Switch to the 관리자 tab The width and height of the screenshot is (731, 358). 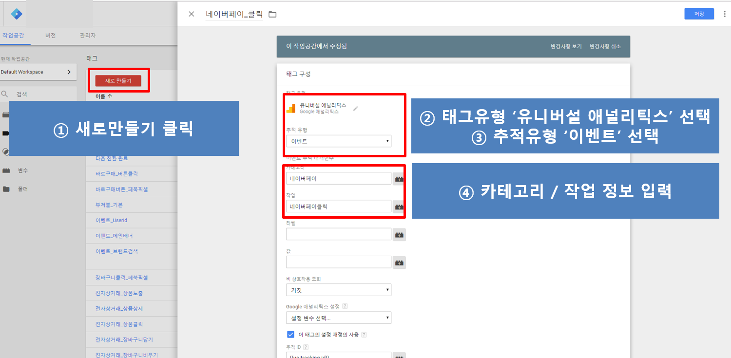tap(88, 36)
